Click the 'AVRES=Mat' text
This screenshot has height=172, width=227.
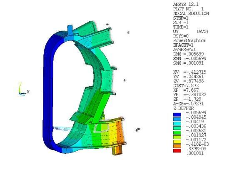pyautogui.click(x=185, y=50)
